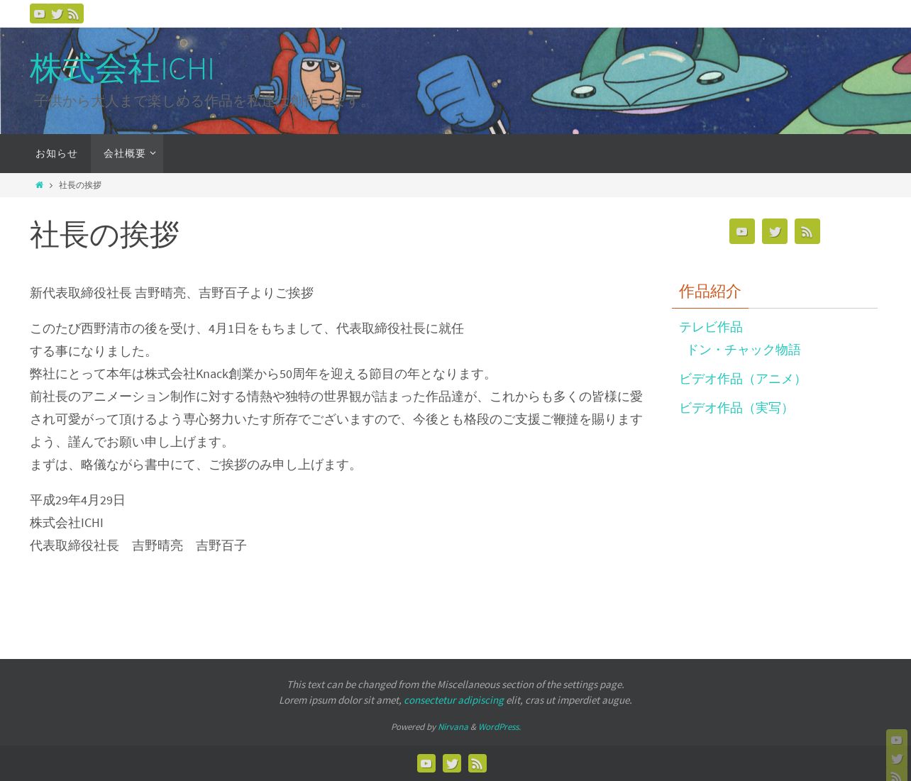
Task: Click the 株式会社ICHI site title
Action: [x=121, y=69]
